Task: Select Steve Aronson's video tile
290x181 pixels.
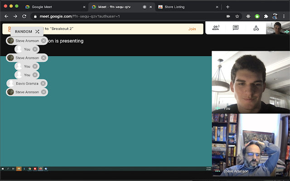Action: [x=251, y=145]
